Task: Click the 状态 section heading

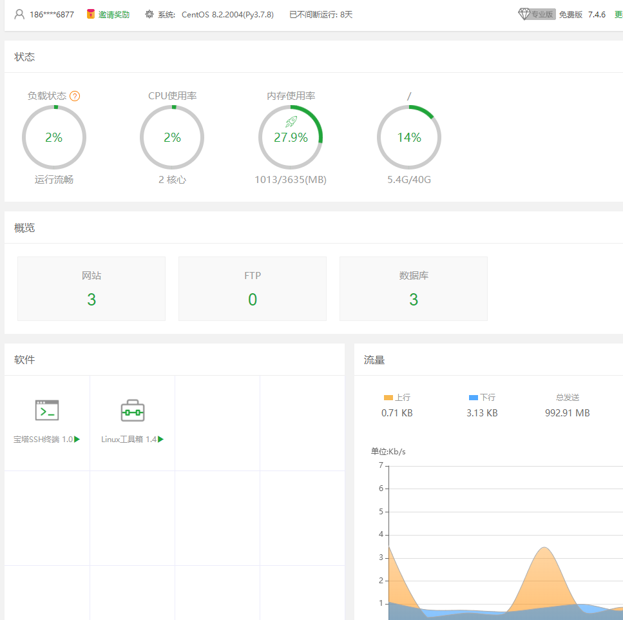Action: click(24, 57)
